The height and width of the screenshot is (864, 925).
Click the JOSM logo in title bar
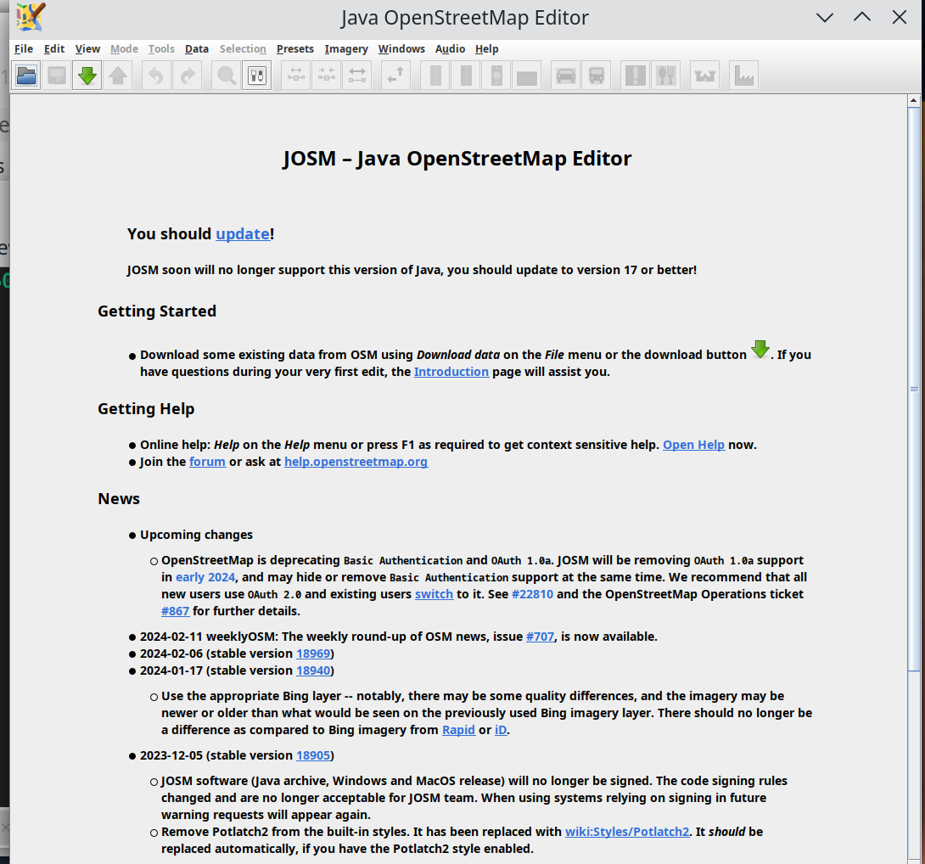[x=30, y=16]
